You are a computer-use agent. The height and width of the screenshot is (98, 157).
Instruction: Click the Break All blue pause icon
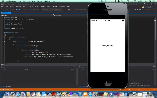[135, 9]
